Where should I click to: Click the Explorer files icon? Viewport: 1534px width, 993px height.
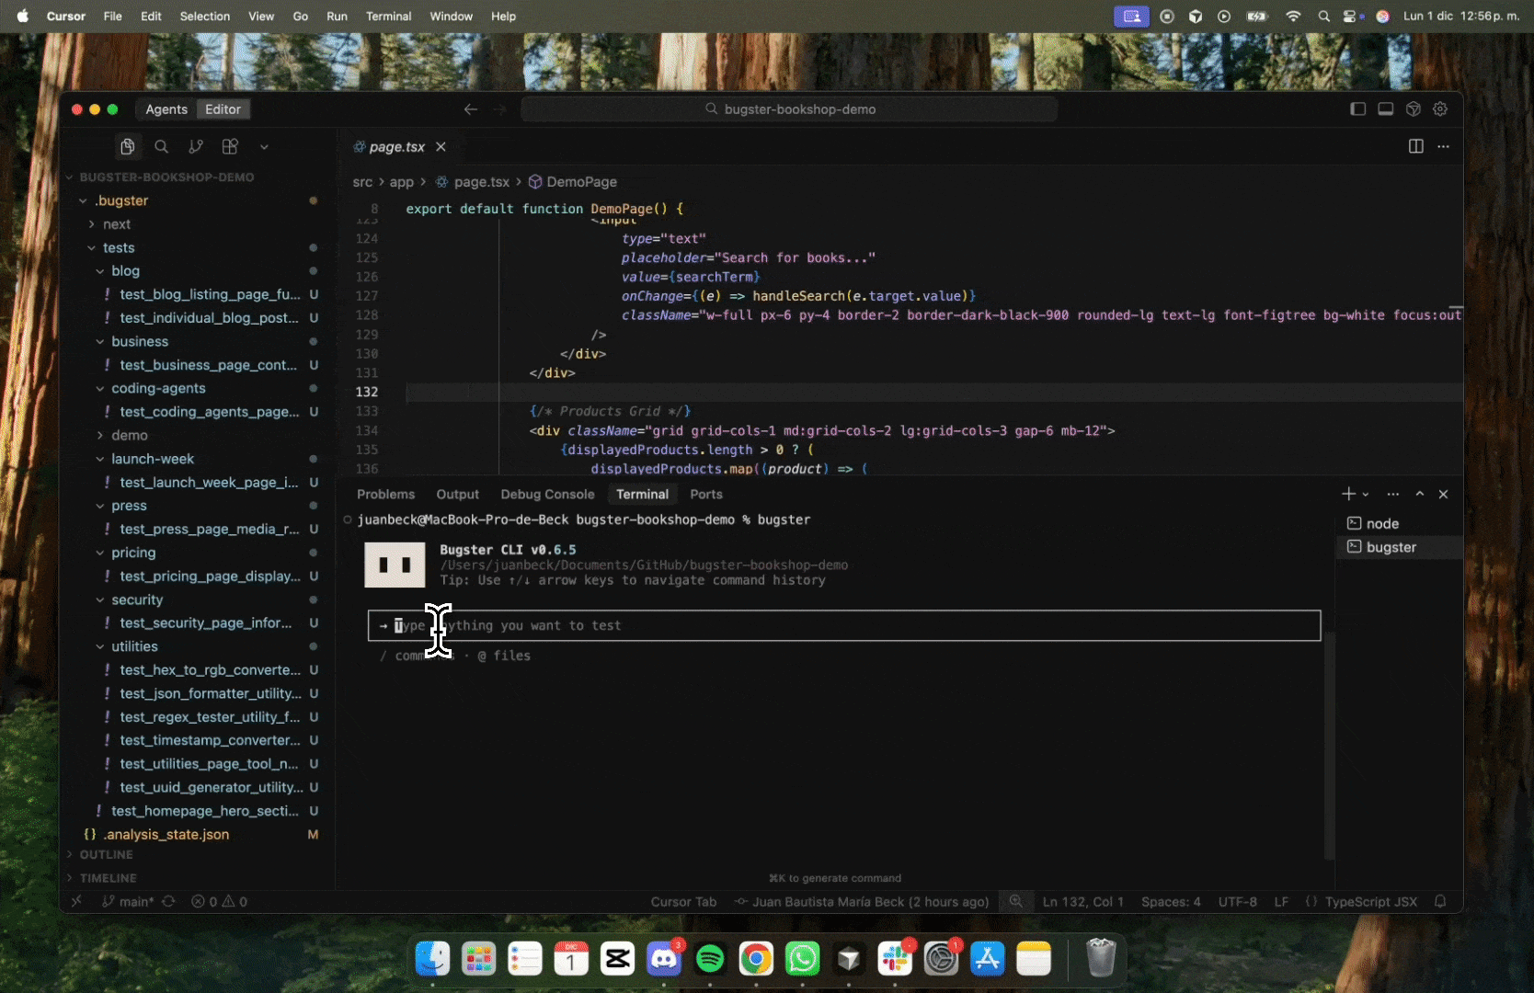pos(127,147)
